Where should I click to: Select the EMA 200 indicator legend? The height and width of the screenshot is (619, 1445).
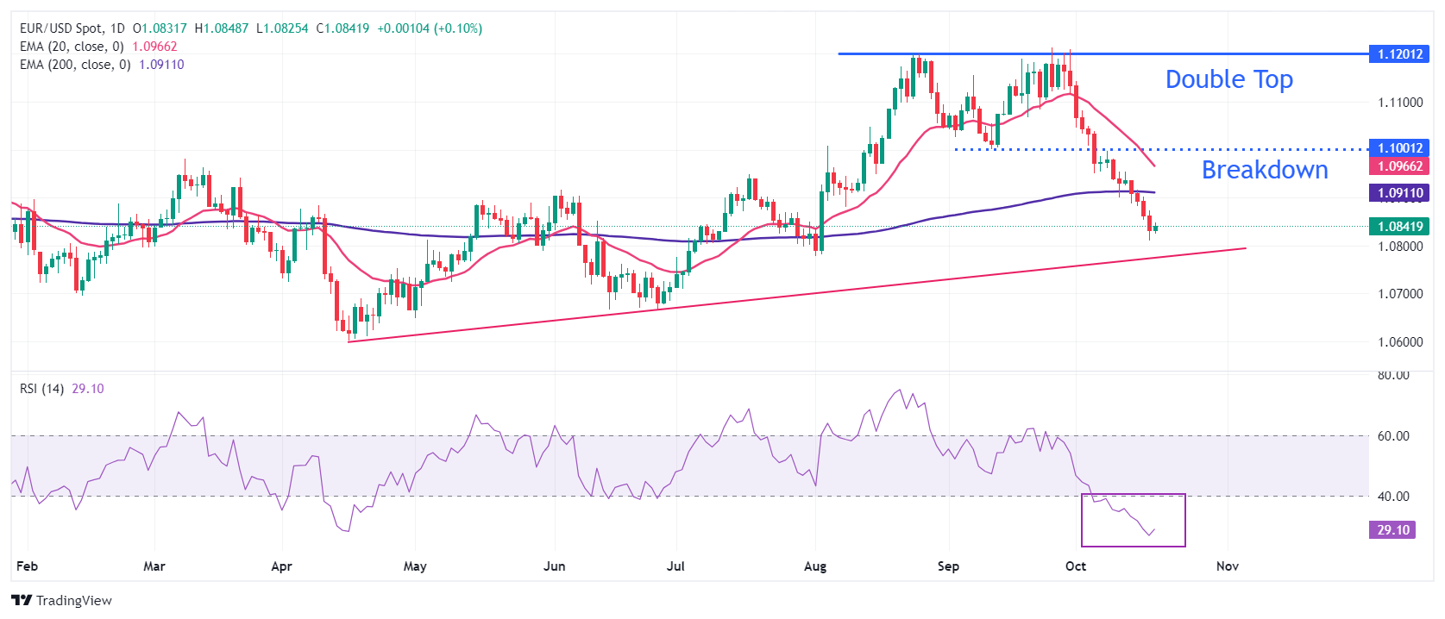click(75, 65)
